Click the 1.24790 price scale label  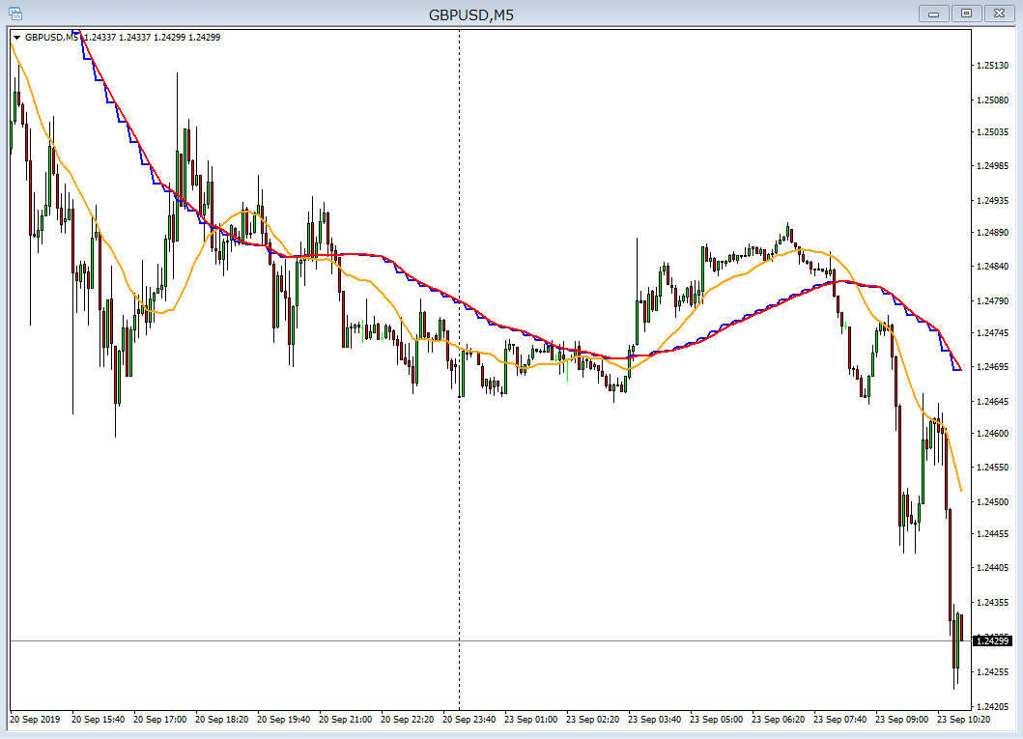[992, 300]
